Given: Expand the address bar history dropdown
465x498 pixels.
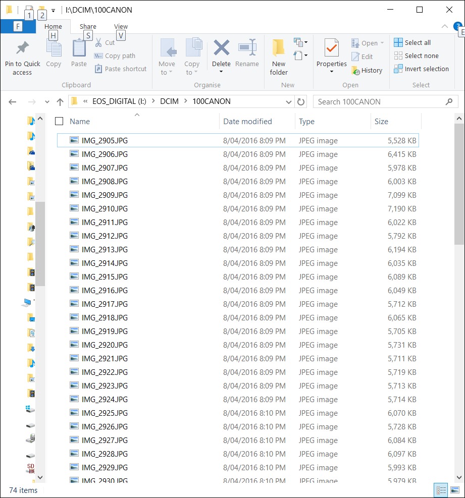Looking at the screenshot, I should coord(289,102).
